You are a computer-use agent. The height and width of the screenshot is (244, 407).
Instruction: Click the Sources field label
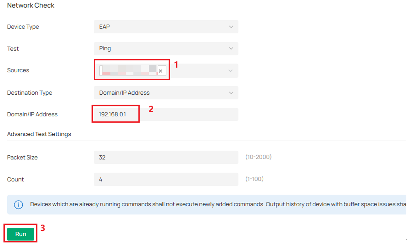(x=18, y=70)
